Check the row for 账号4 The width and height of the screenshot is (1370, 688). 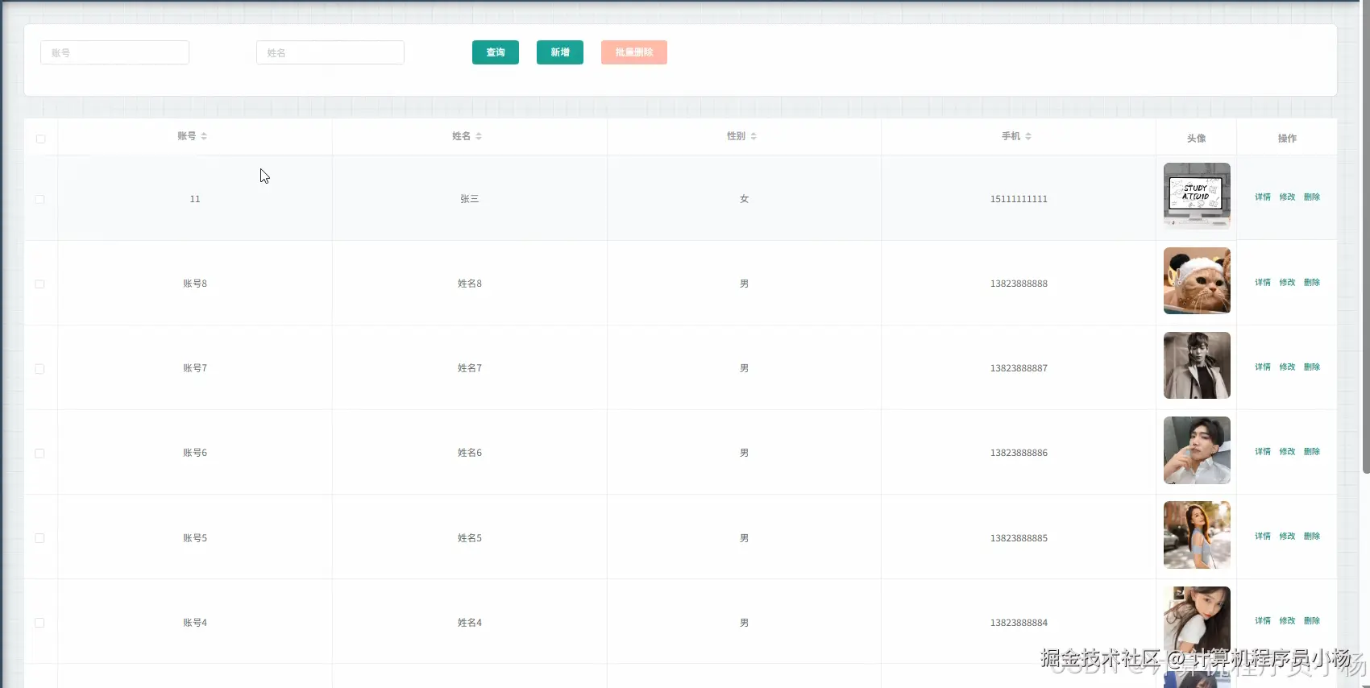click(39, 623)
